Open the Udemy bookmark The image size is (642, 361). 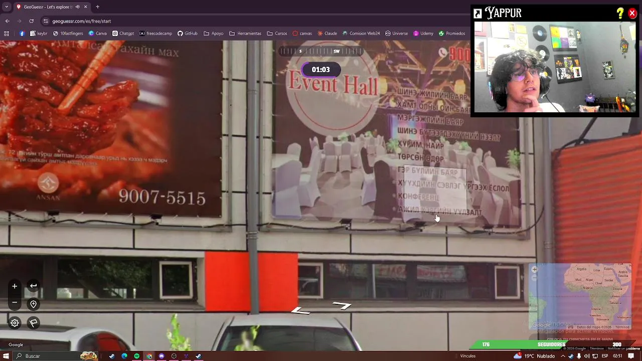[x=423, y=34]
